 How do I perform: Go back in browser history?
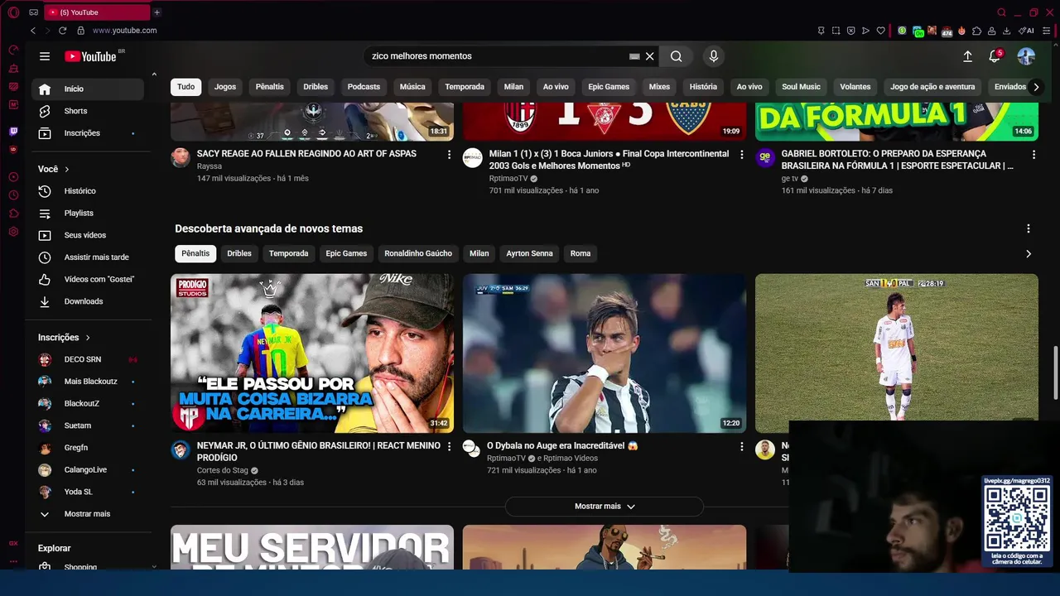[33, 31]
